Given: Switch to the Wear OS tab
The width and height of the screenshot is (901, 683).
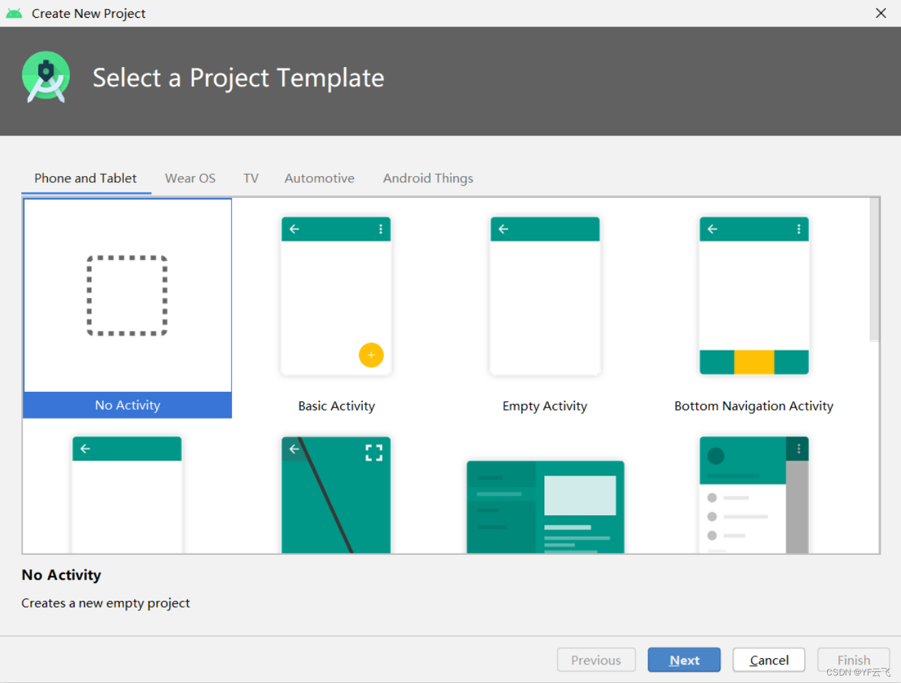Looking at the screenshot, I should pos(190,178).
